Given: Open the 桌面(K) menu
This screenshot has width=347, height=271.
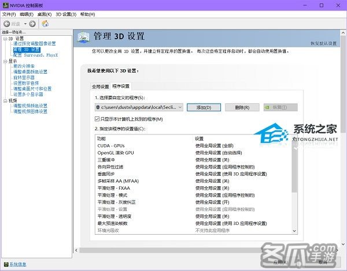Looking at the screenshot, I should (x=45, y=14).
